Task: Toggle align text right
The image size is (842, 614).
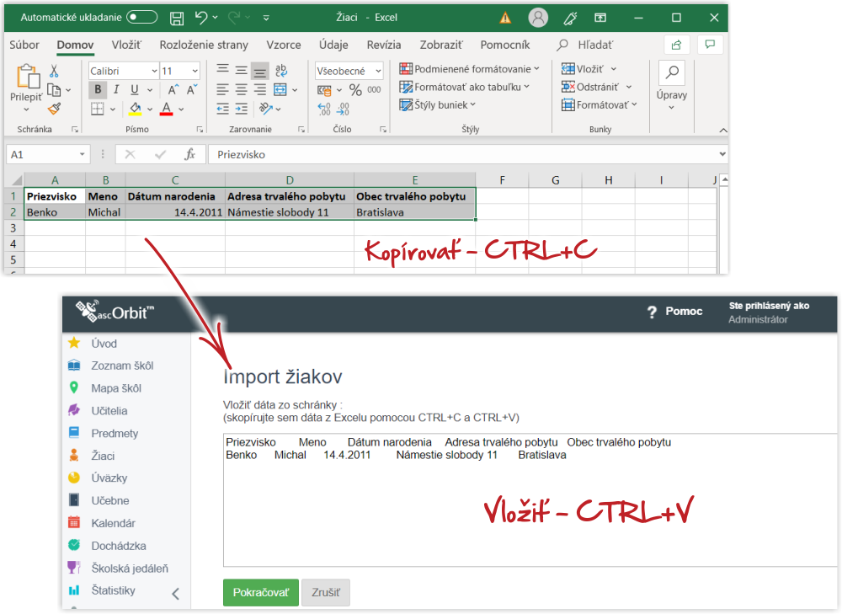Action: [260, 90]
